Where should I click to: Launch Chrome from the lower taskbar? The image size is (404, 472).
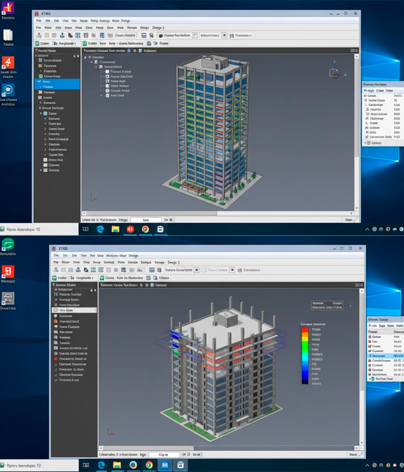pyautogui.click(x=149, y=465)
